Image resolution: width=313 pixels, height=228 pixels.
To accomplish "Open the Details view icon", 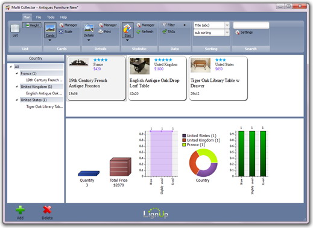I will [x=89, y=28].
